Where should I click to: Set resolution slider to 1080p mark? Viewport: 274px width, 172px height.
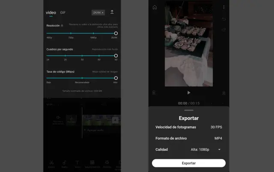[93, 33]
